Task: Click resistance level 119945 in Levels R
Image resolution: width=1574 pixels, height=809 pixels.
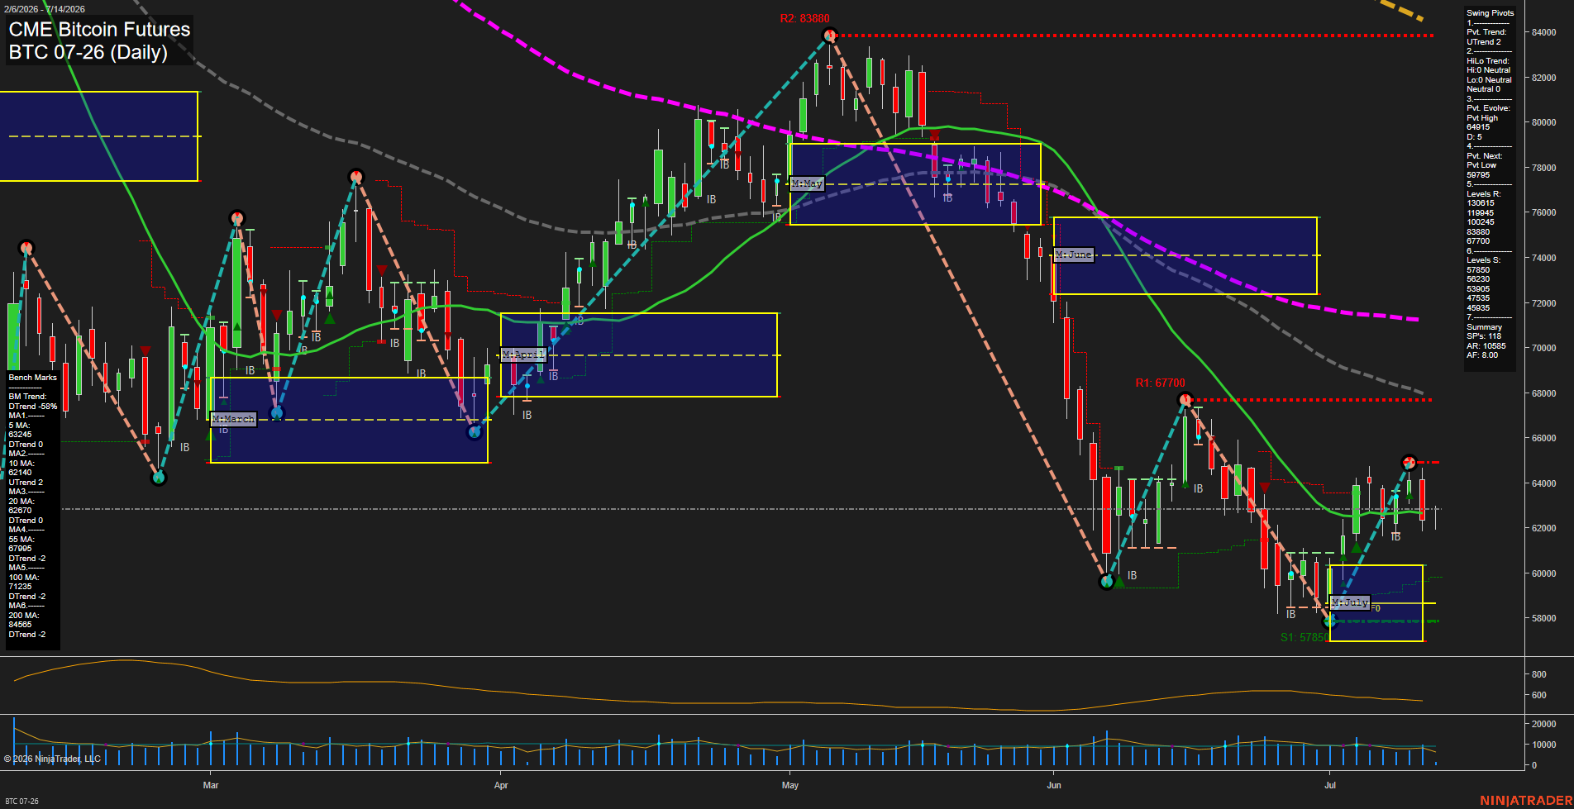Action: pyautogui.click(x=1481, y=213)
